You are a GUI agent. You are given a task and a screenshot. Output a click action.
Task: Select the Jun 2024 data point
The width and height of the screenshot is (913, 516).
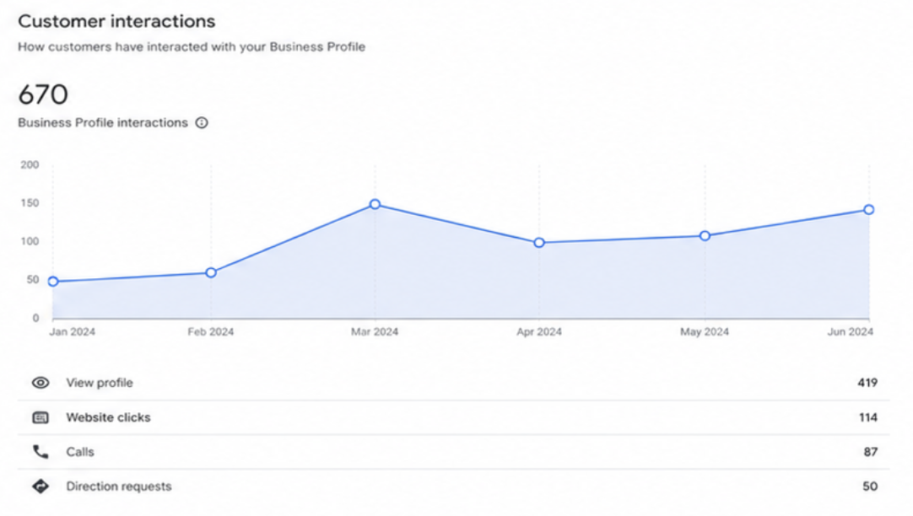(x=869, y=209)
